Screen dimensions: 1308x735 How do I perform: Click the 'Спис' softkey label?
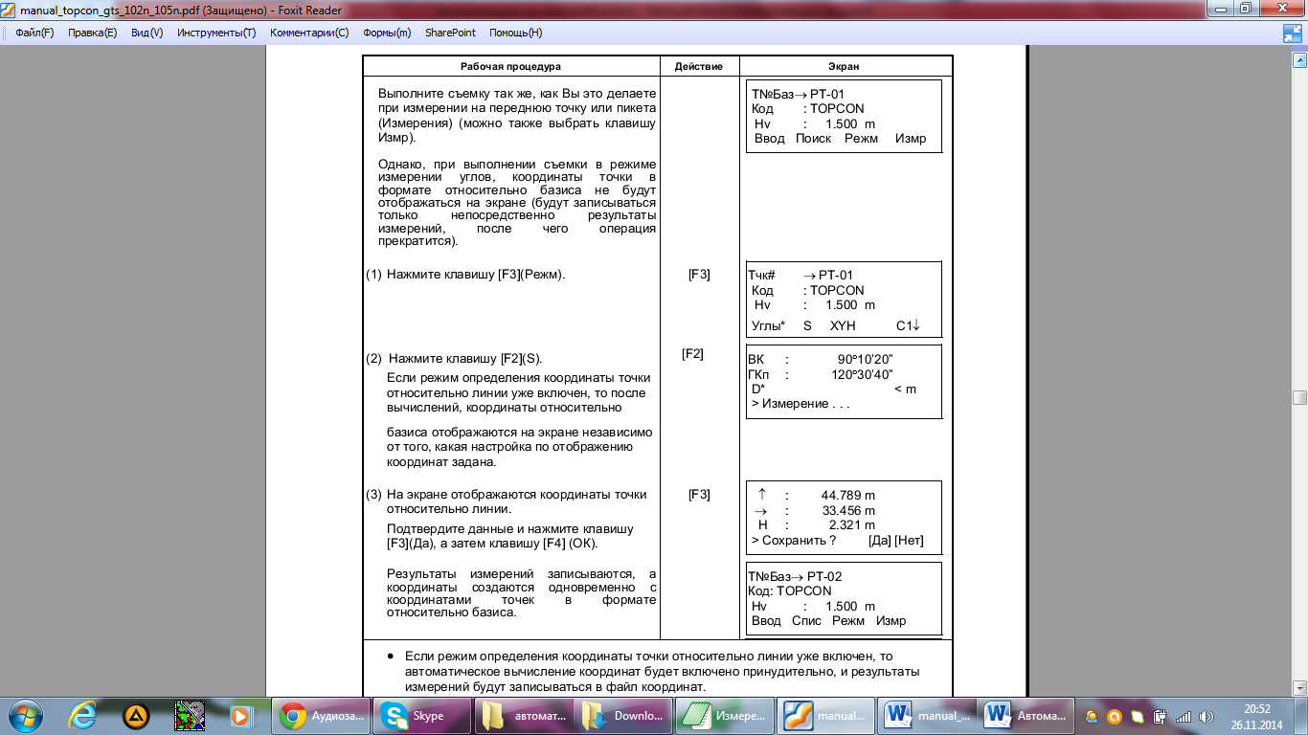coord(806,621)
